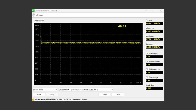Select the Minimum speed readout 1382.8 MB/s
Screen dimensions: 196x110
click(x=154, y=31)
